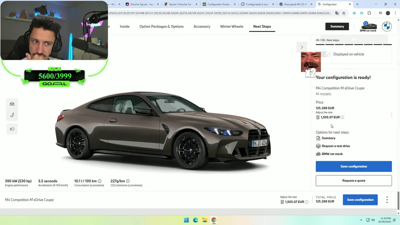Screen dimensions: 400x225
Task: Click Save configuration button in side panel
Action: click(353, 167)
